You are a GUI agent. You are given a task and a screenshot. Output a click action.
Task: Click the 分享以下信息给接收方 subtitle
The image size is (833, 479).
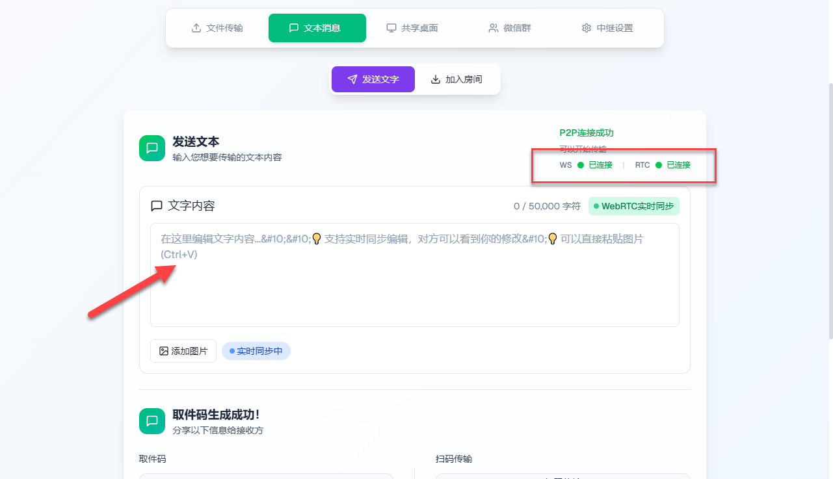tap(218, 430)
